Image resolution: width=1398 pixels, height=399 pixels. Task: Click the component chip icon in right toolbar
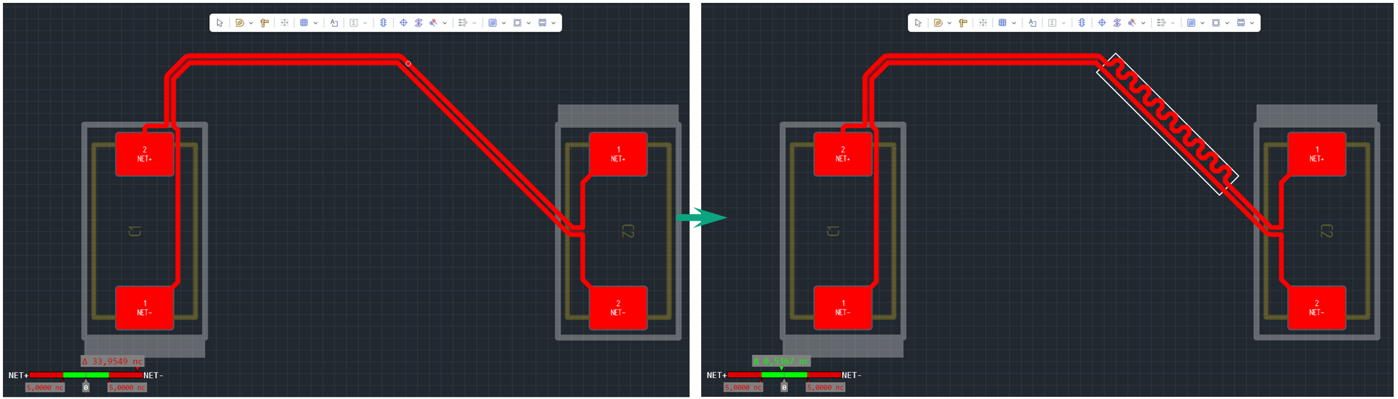tap(1082, 23)
